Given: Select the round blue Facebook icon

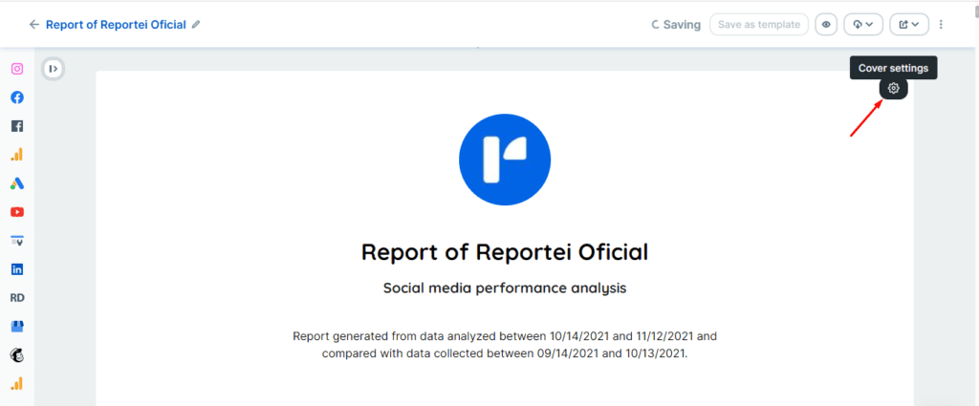Looking at the screenshot, I should [17, 97].
